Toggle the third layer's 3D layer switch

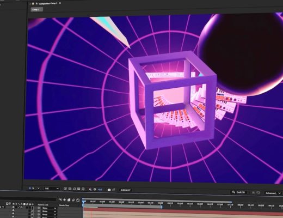pos(33,214)
